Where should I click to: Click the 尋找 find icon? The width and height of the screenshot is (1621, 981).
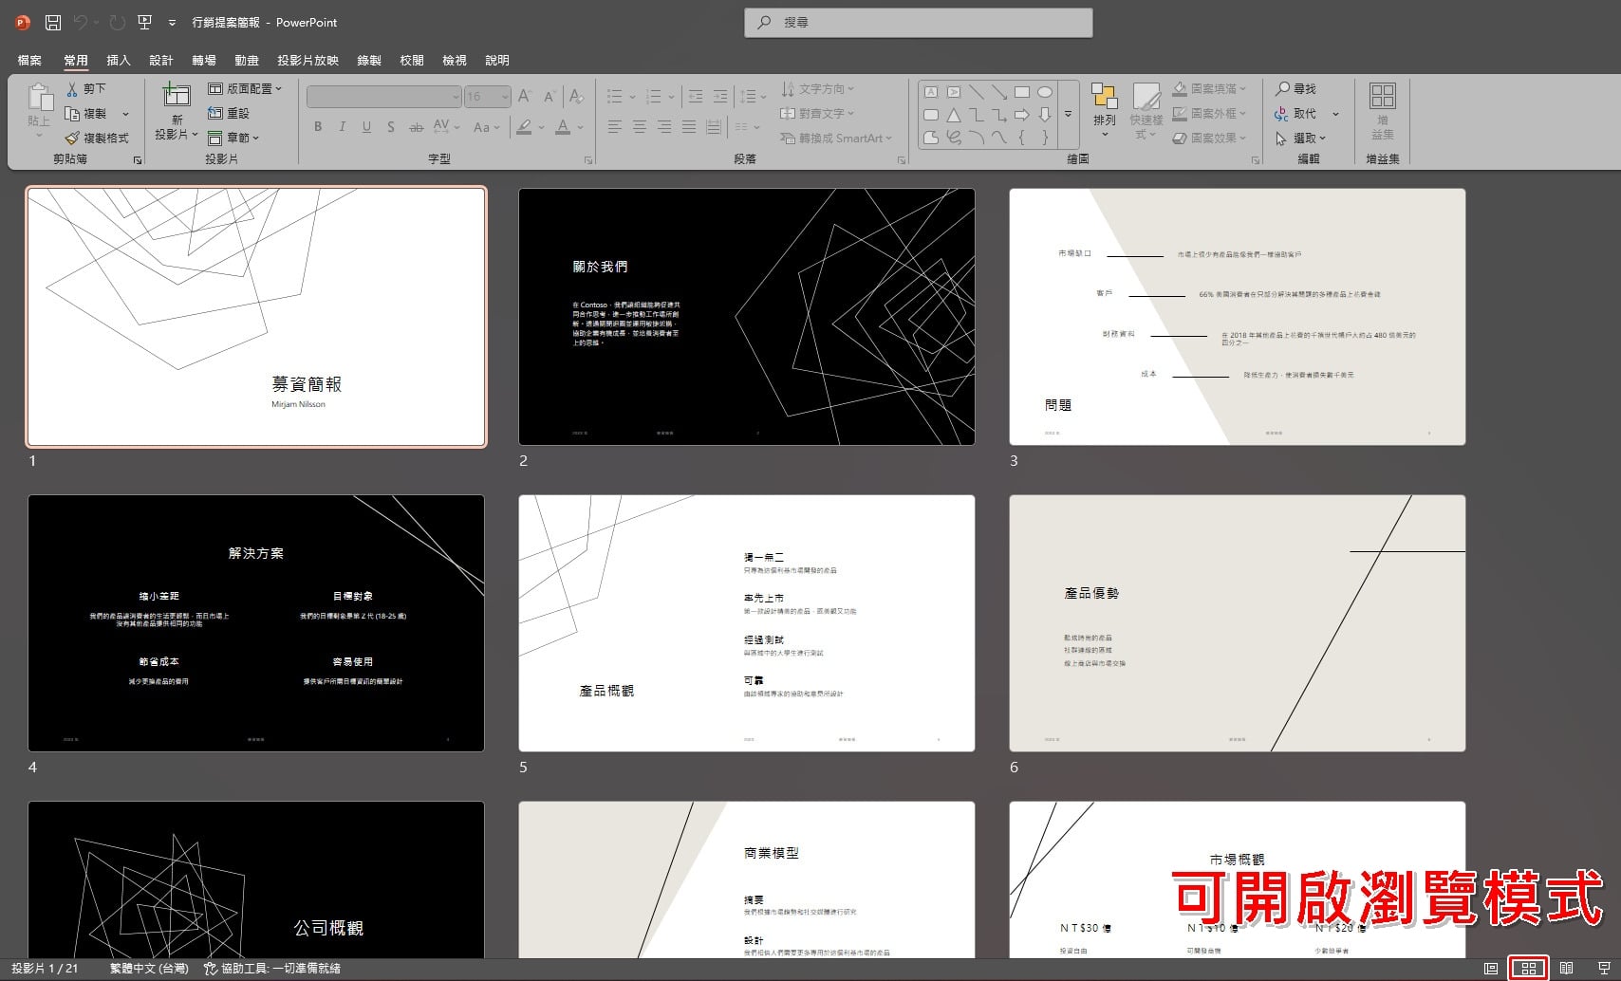tap(1282, 88)
